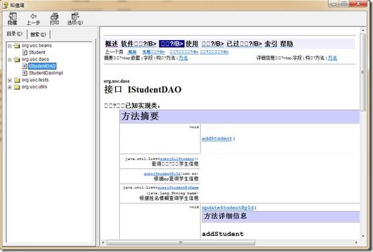Click the org.usc.utils folder icon

pos(17,87)
